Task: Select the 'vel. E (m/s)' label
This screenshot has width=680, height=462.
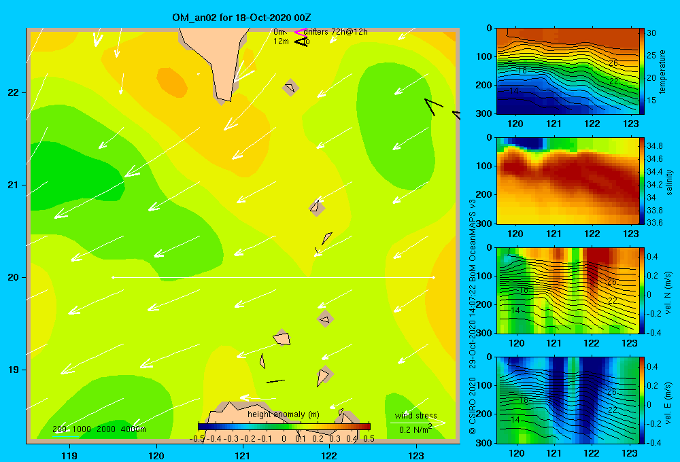Action: point(668,402)
